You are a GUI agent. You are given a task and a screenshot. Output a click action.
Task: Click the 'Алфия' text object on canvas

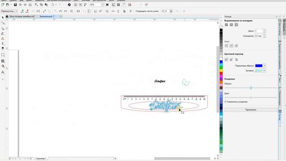160,81
